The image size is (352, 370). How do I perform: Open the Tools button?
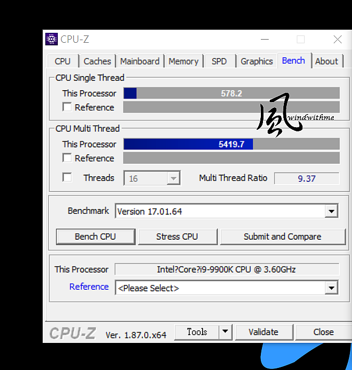[x=197, y=332]
